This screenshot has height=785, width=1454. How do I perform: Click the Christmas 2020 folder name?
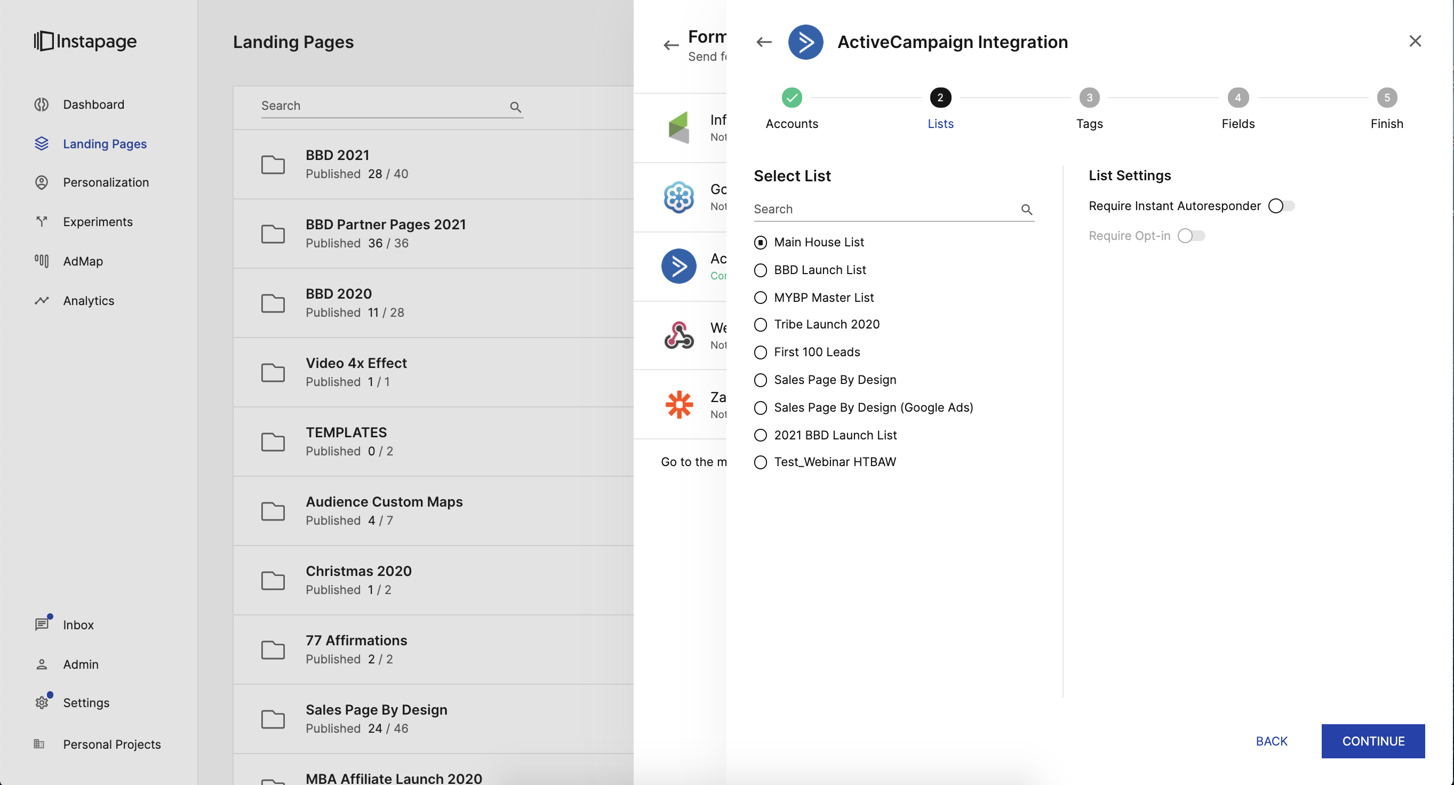point(358,571)
